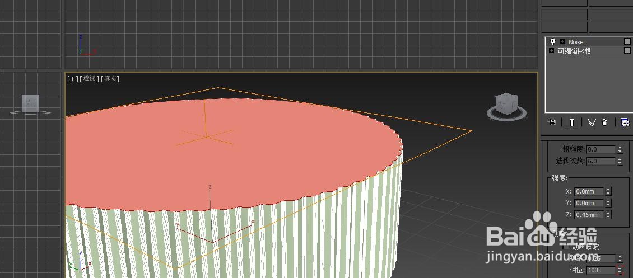Select 可编辑网格 in the modifier stack
Viewport: 633px width, 278px height.
(574, 51)
